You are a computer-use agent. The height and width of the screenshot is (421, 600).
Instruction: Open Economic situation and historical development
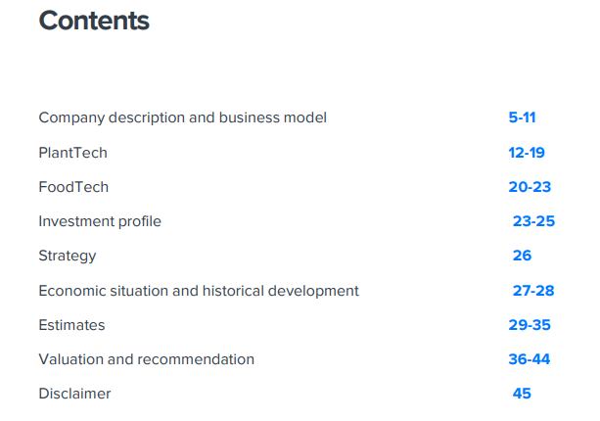pos(199,291)
